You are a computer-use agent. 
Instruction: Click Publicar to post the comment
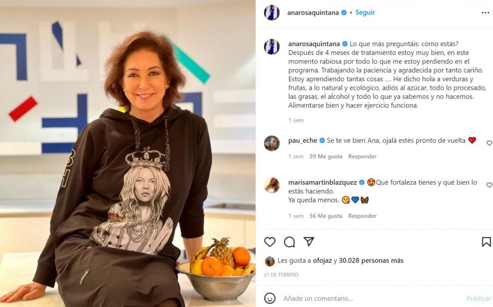(x=479, y=298)
